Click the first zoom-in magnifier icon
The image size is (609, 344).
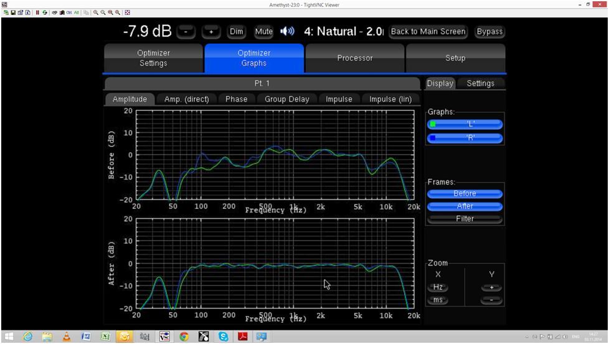point(96,12)
